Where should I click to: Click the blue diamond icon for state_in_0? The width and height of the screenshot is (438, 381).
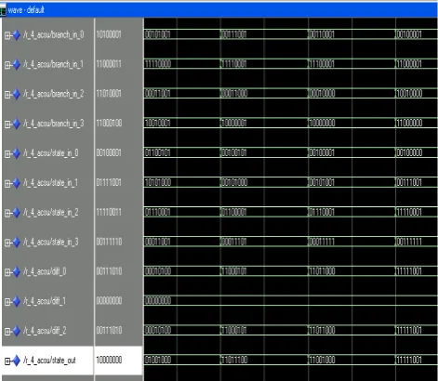point(16,153)
